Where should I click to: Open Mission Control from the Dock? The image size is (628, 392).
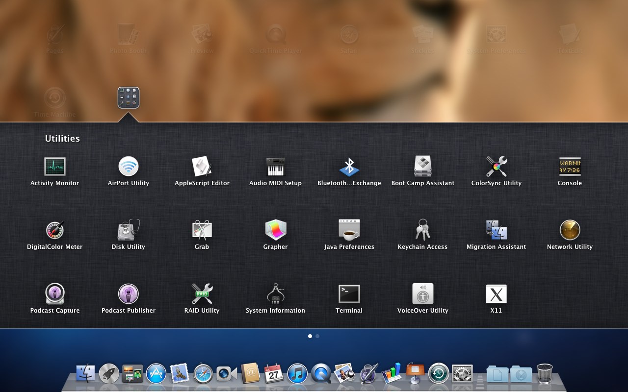point(132,374)
